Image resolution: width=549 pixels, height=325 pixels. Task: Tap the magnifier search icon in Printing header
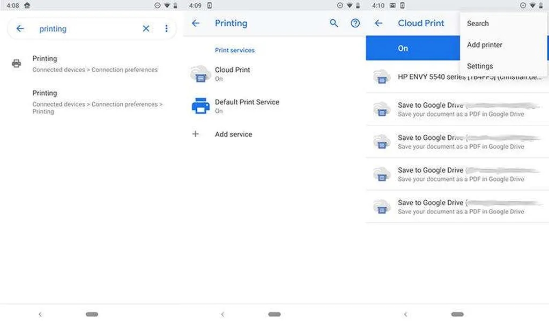coord(334,24)
